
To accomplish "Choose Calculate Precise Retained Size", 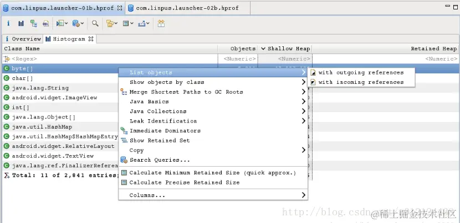I will click(x=213, y=182).
